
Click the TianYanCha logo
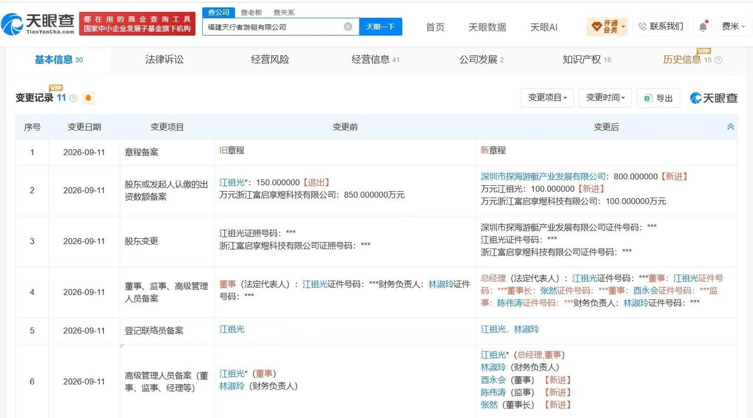(x=38, y=24)
